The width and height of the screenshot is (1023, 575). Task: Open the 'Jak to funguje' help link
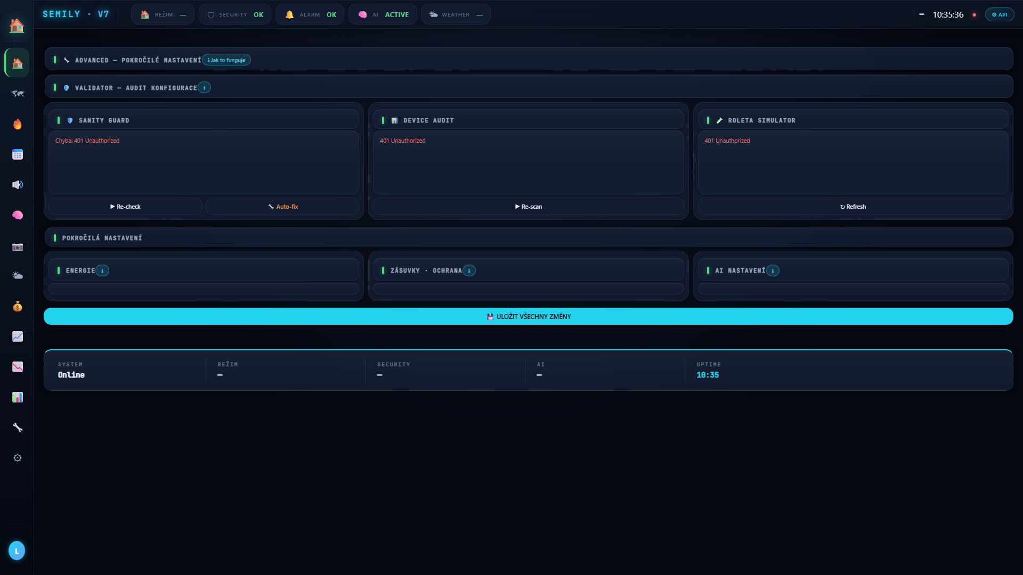click(226, 60)
